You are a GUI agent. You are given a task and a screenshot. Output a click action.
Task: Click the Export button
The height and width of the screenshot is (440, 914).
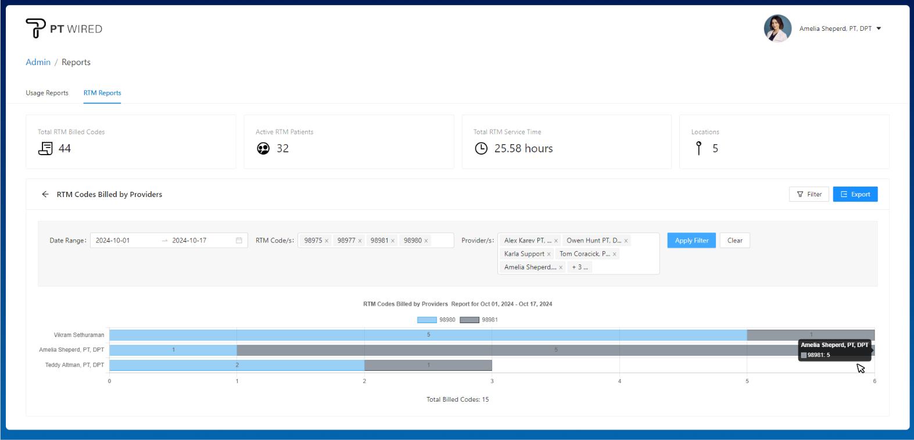click(855, 194)
